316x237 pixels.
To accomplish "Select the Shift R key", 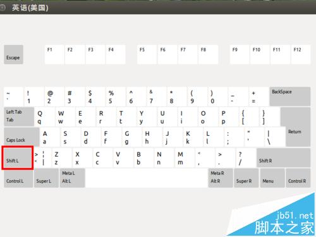I will pos(284,157).
